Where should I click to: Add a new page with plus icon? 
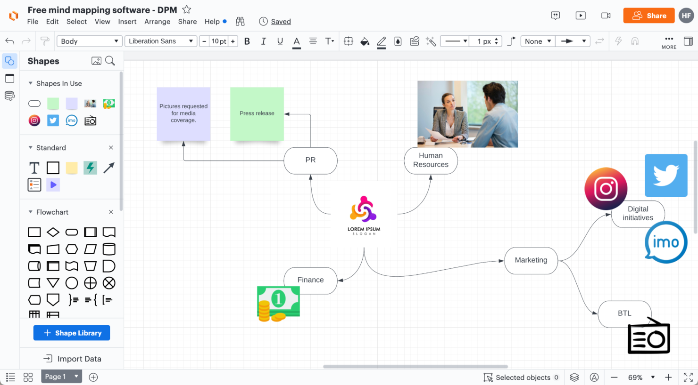93,377
